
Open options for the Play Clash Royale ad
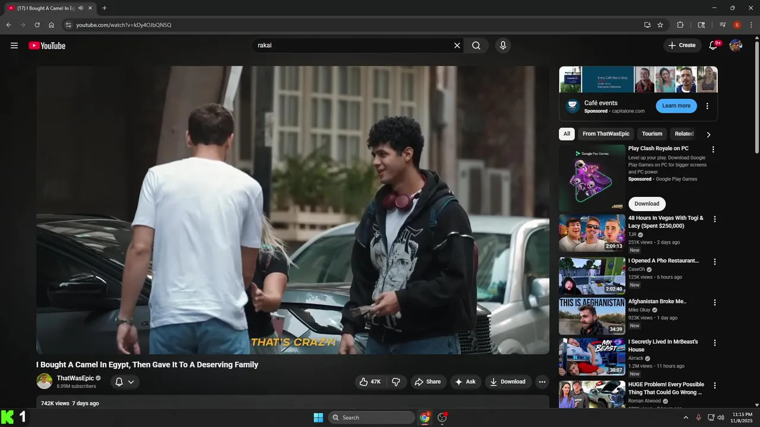coord(713,149)
